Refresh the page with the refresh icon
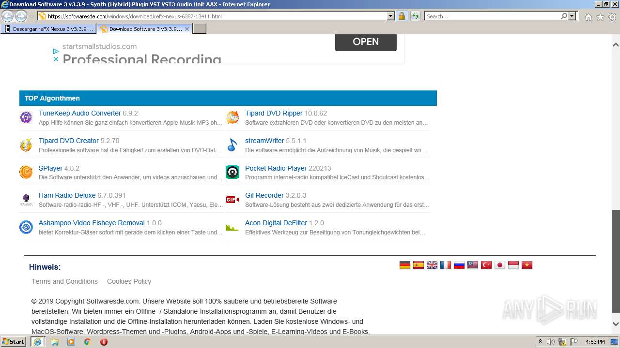Viewport: 620px width, 348px height. (x=415, y=16)
